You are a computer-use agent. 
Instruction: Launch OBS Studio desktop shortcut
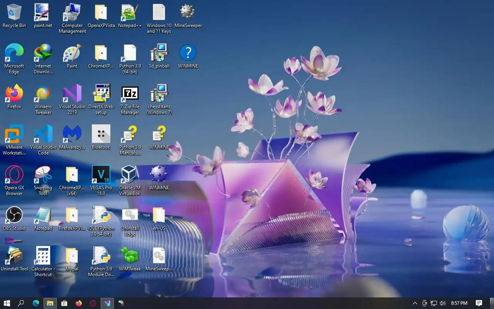pyautogui.click(x=14, y=219)
